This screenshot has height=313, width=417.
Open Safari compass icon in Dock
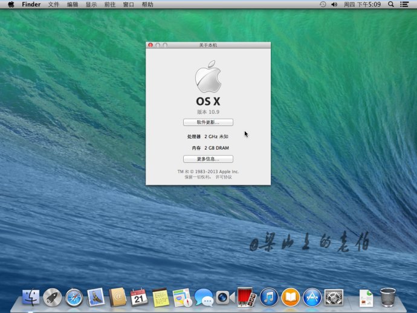tap(74, 297)
